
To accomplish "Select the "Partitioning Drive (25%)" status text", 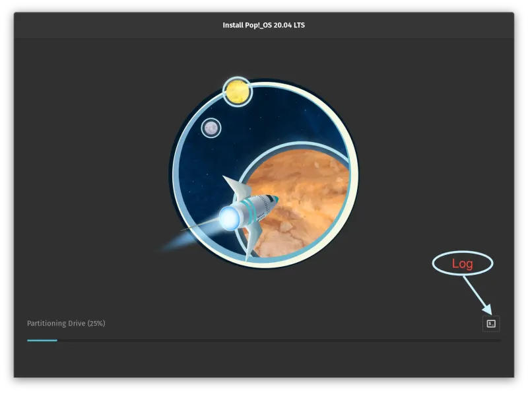I will tap(66, 323).
